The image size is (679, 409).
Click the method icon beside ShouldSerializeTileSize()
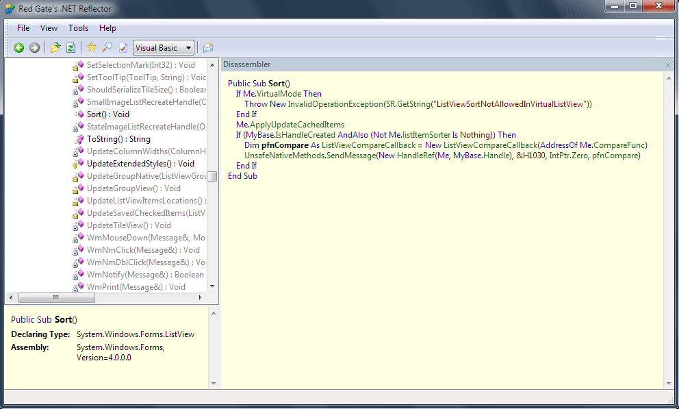pyautogui.click(x=79, y=90)
